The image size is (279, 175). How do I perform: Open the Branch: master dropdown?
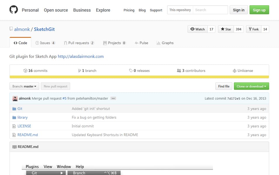point(24,86)
